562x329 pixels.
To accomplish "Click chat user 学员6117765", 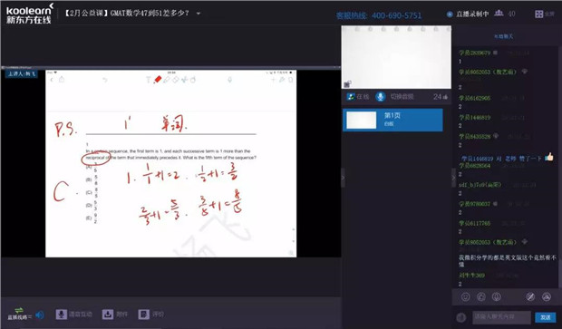I will 475,223.
